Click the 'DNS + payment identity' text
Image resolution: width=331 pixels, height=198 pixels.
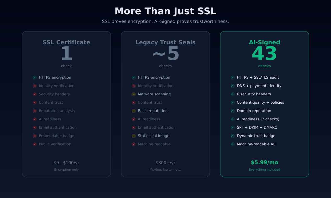(x=259, y=86)
